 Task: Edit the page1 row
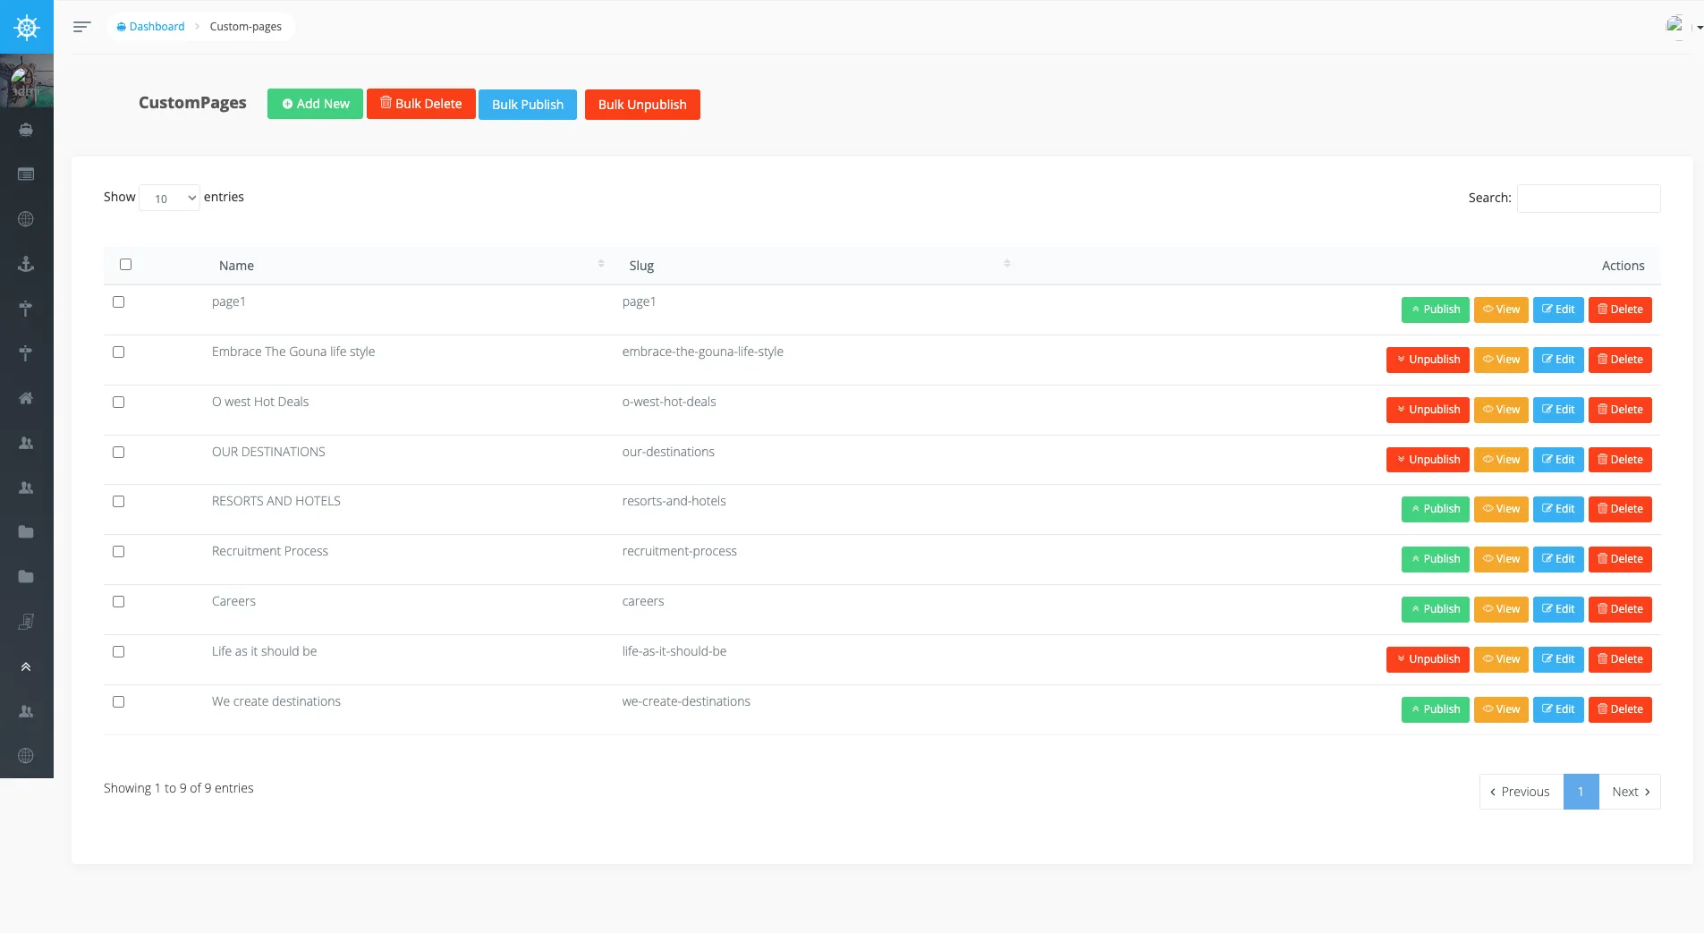point(1558,310)
